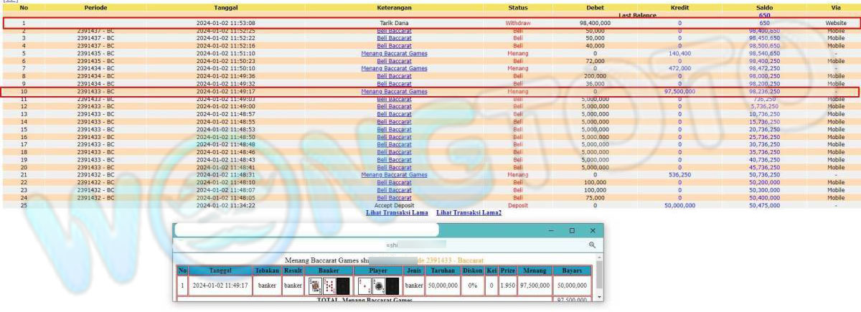Open the Lihat Transaksi Lama link
The width and height of the screenshot is (861, 312).
pyautogui.click(x=397, y=212)
